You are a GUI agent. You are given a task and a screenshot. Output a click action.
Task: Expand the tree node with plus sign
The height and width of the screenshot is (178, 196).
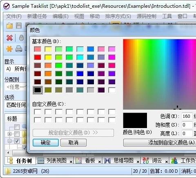point(9,134)
